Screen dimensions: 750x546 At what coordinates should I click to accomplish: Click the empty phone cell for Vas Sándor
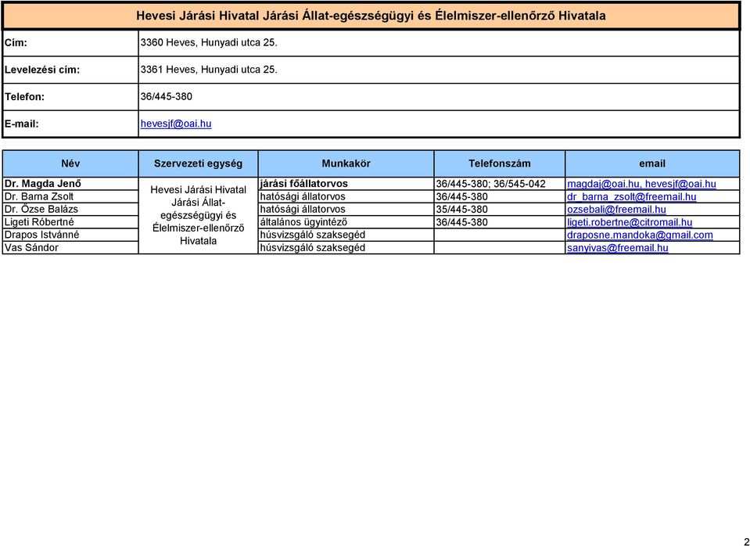500,247
